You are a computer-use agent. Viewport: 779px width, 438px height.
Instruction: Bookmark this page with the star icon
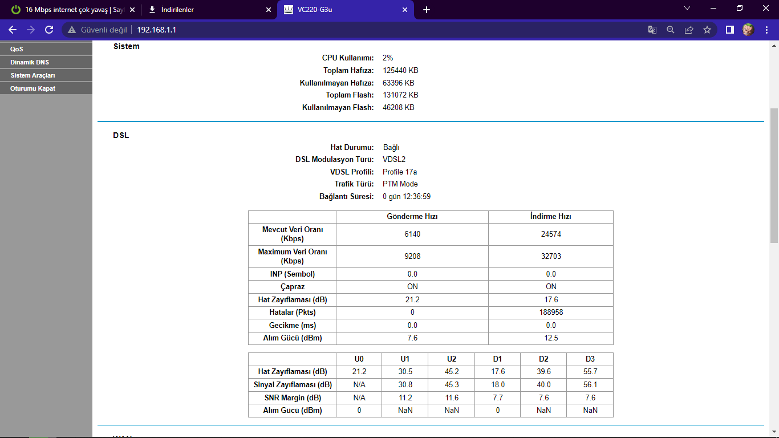pos(707,30)
